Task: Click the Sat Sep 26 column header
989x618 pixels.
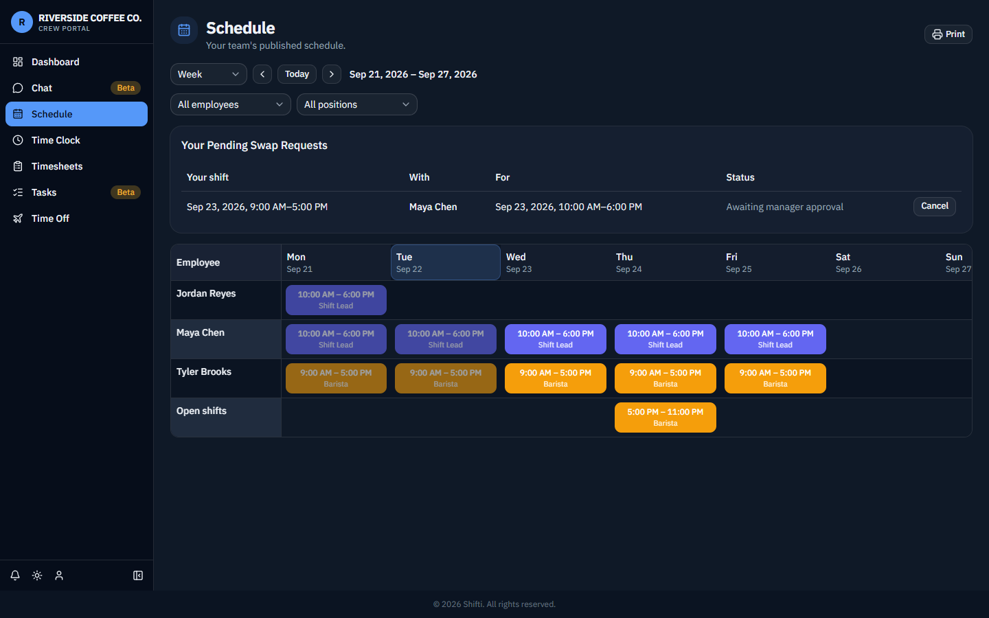Action: point(885,262)
